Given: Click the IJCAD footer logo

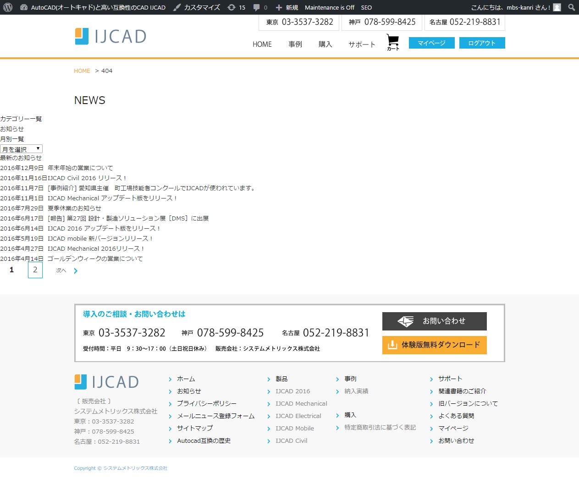Looking at the screenshot, I should tap(106, 382).
